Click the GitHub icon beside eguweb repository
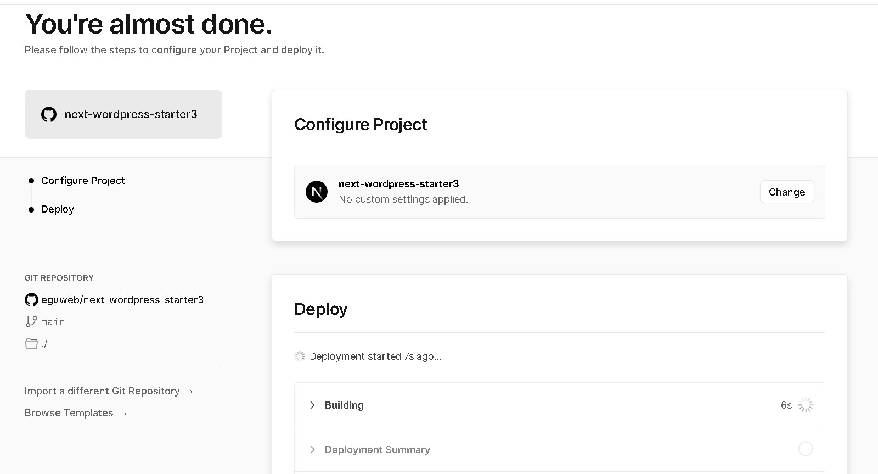Viewport: 878px width, 474px height. (31, 299)
